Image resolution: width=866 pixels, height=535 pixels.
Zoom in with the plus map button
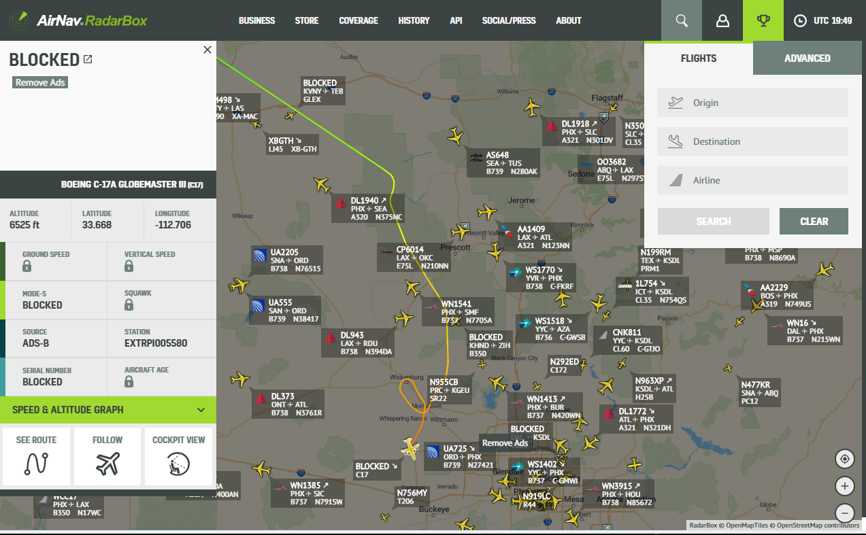pyautogui.click(x=845, y=486)
